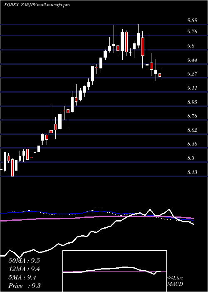Click the 5MA : 9.4 readout
The height and width of the screenshot is (292, 208).
click(22, 277)
